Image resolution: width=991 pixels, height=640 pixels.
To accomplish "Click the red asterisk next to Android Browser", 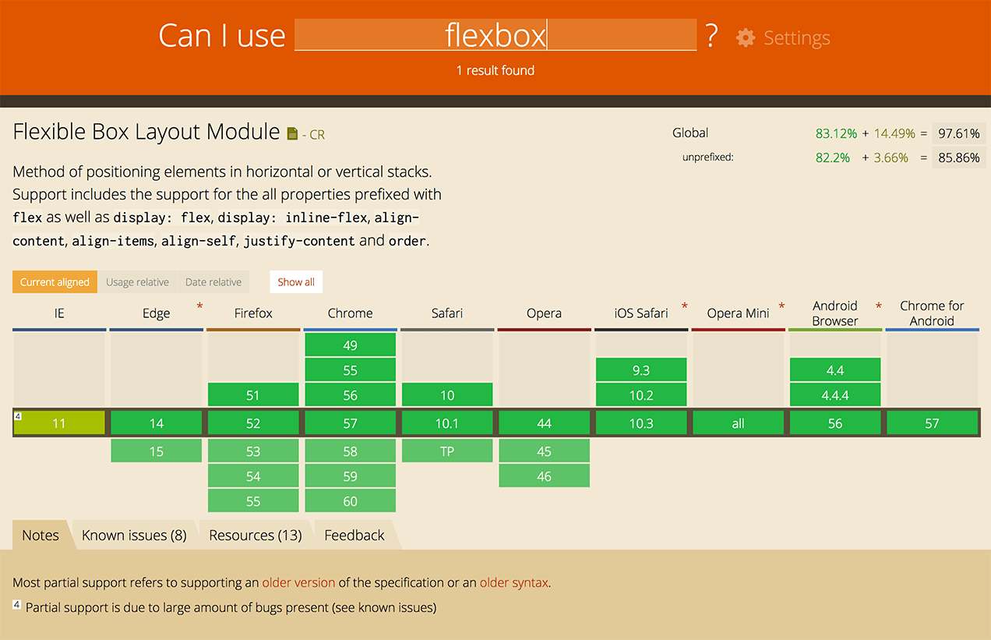I will pyautogui.click(x=879, y=306).
